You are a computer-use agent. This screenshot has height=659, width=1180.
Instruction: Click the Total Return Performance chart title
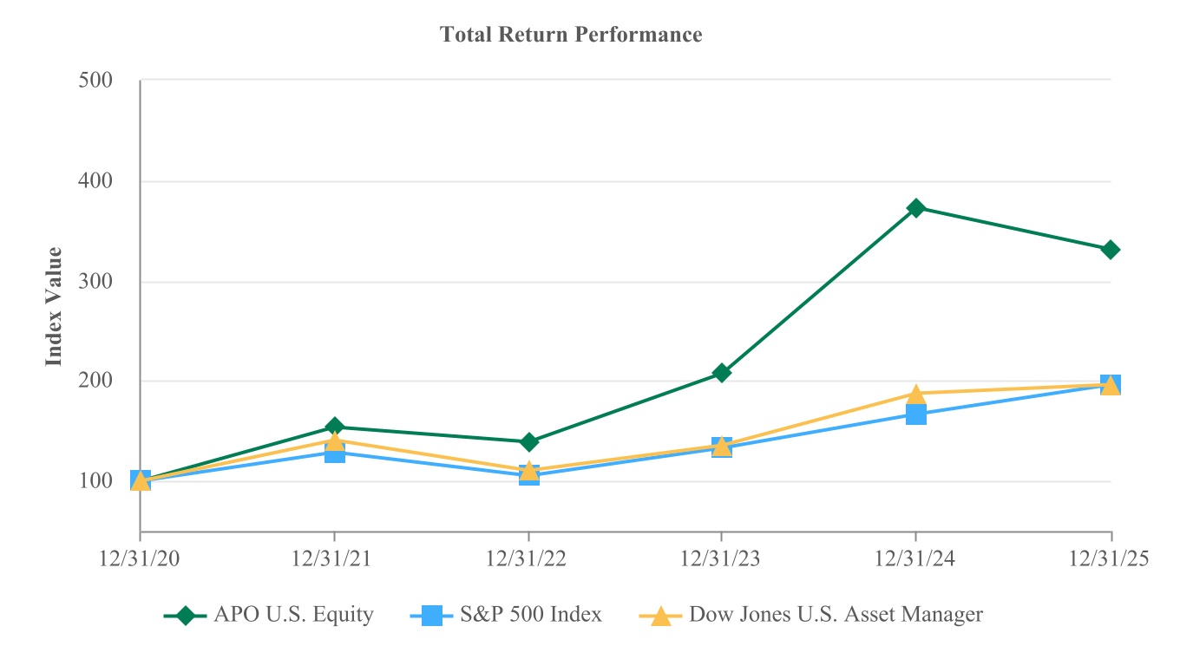point(571,35)
